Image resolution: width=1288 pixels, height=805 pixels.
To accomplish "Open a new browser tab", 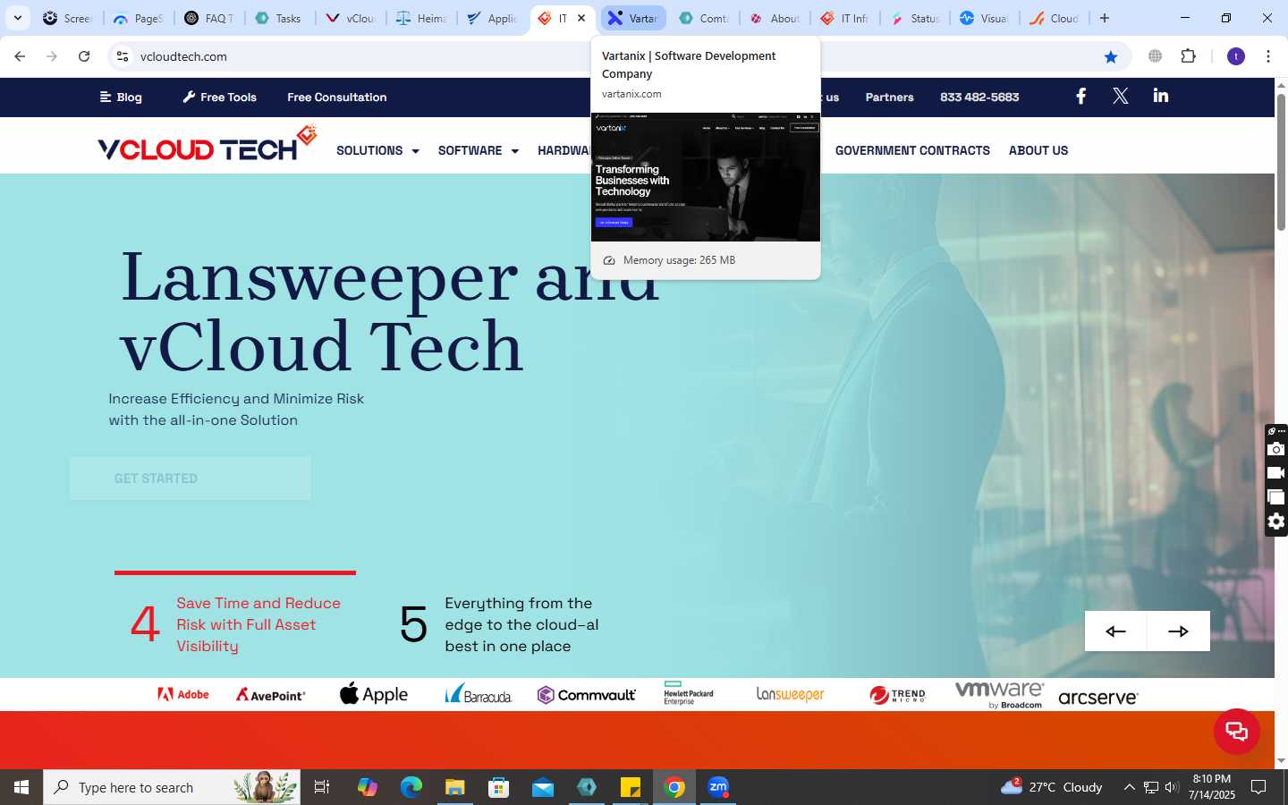I will [1105, 18].
